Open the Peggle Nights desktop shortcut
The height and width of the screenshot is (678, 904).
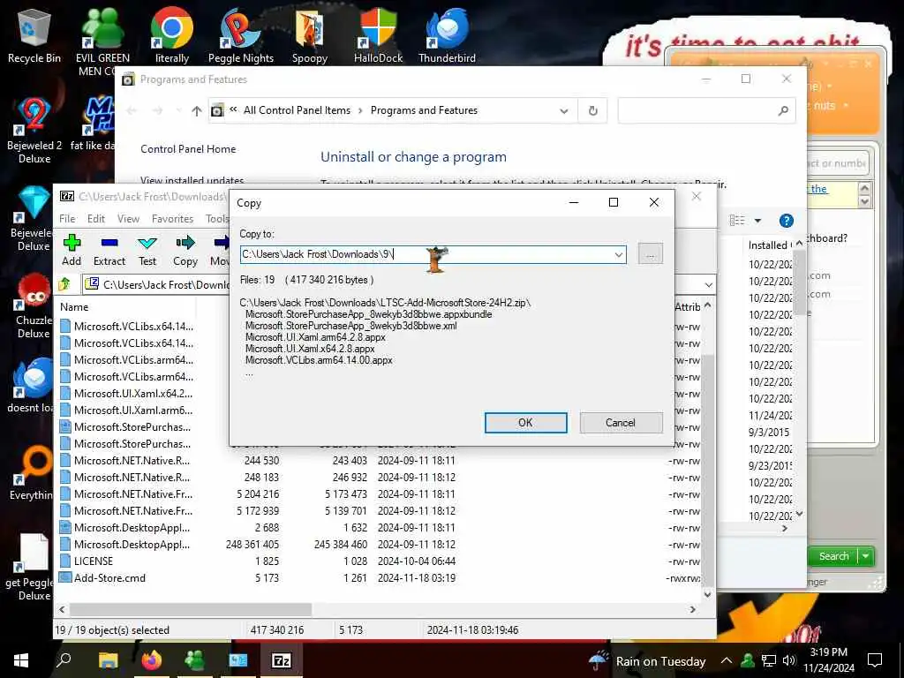240,37
